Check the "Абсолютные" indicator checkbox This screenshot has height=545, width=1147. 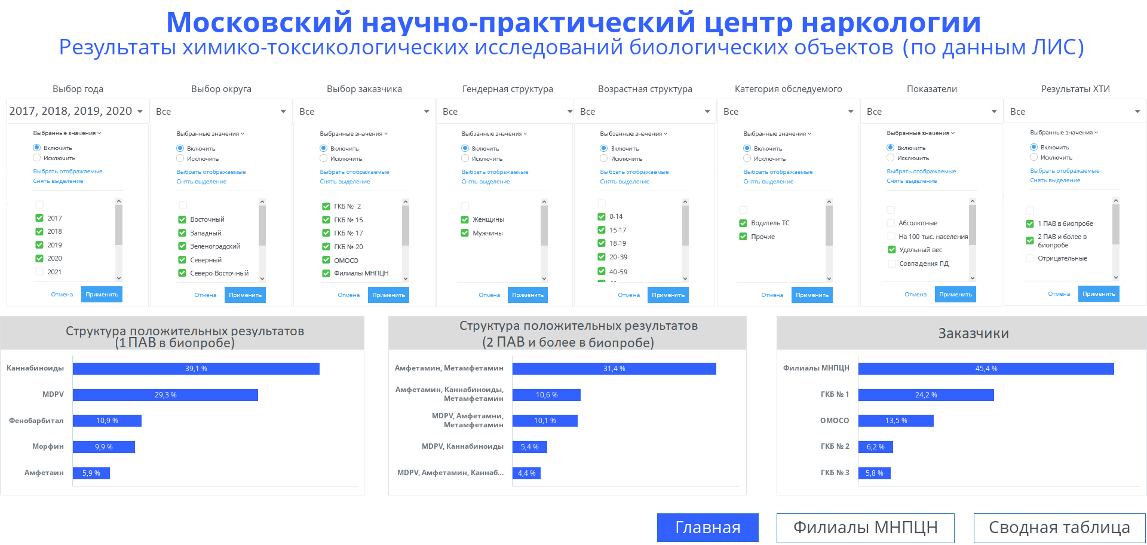click(x=891, y=223)
